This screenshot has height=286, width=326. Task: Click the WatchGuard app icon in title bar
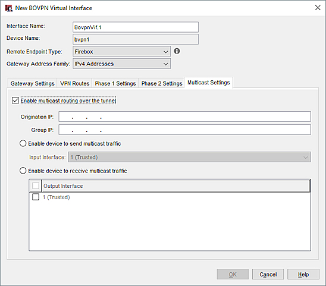(9, 8)
